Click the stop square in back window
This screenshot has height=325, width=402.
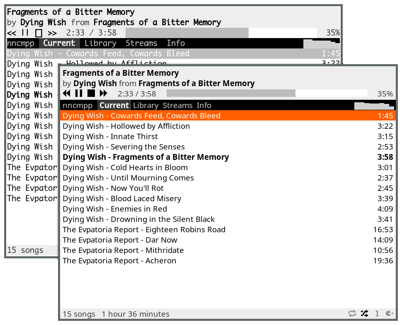click(x=39, y=33)
